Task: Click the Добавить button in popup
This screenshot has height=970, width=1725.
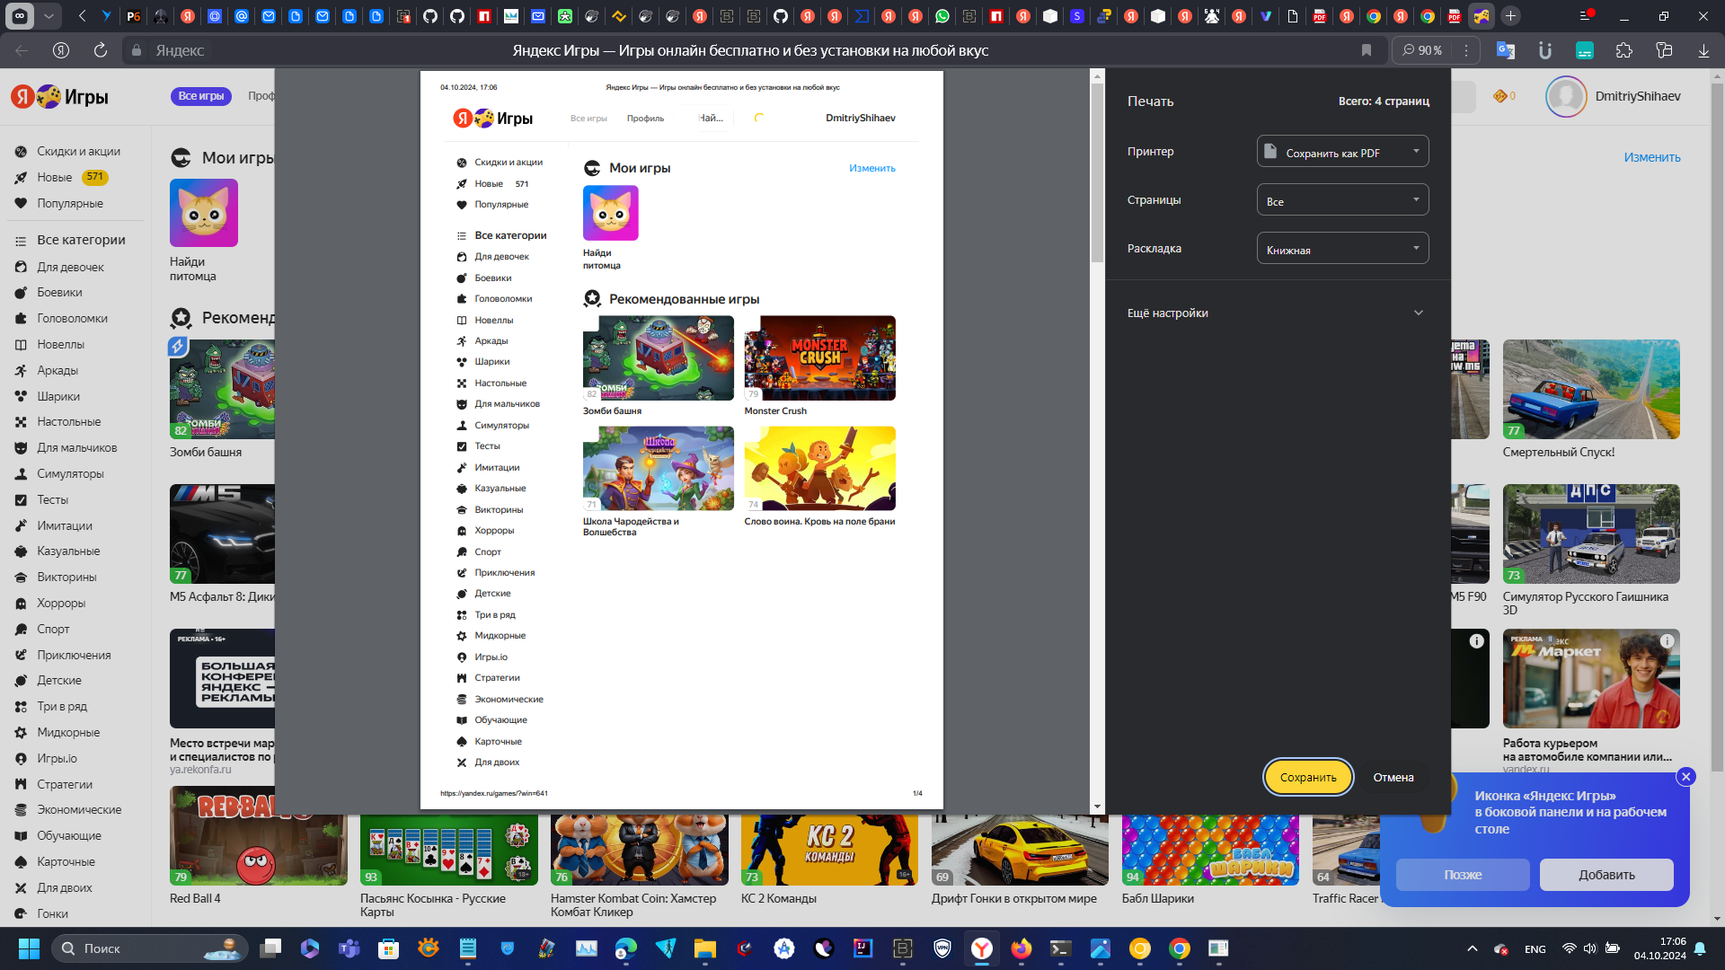Action: click(x=1606, y=875)
